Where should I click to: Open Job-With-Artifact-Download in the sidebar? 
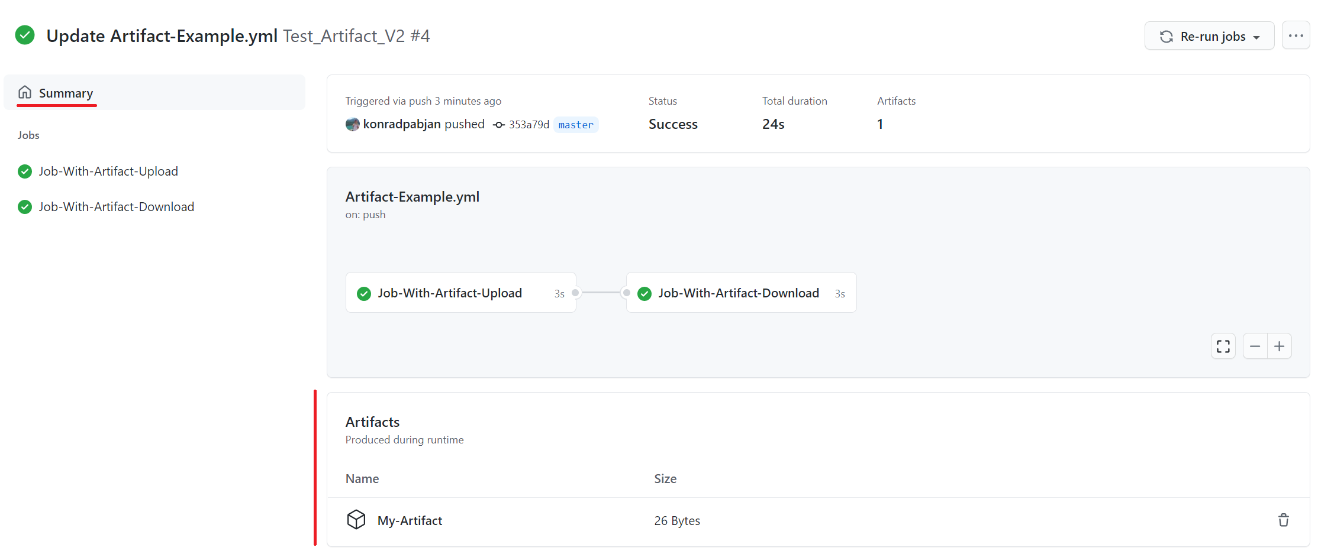[117, 207]
